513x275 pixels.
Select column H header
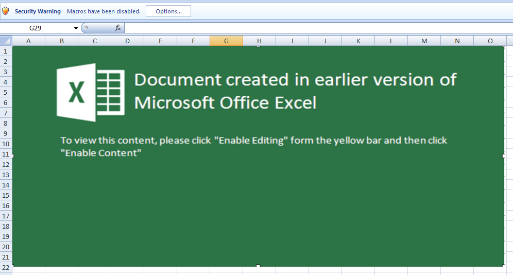coord(259,41)
